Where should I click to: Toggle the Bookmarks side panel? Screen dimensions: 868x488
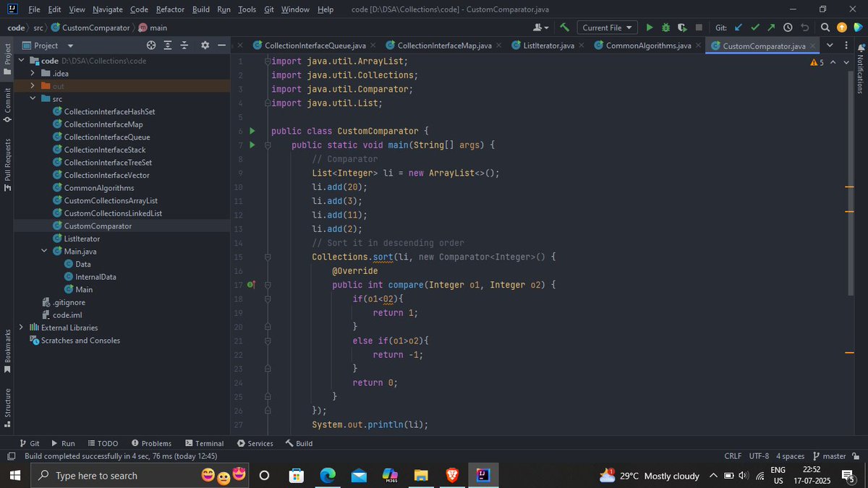point(7,351)
